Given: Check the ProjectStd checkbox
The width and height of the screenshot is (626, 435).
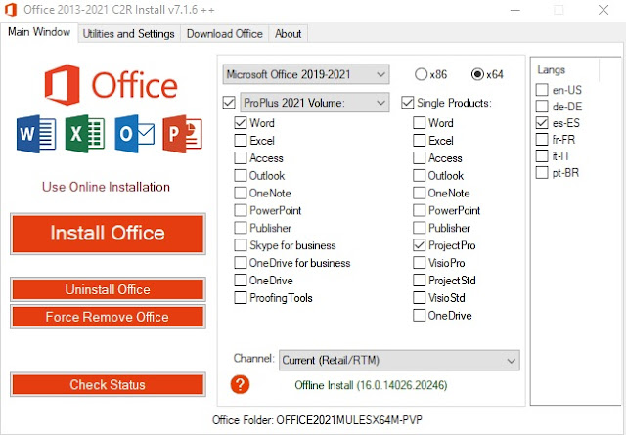Looking at the screenshot, I should [420, 281].
